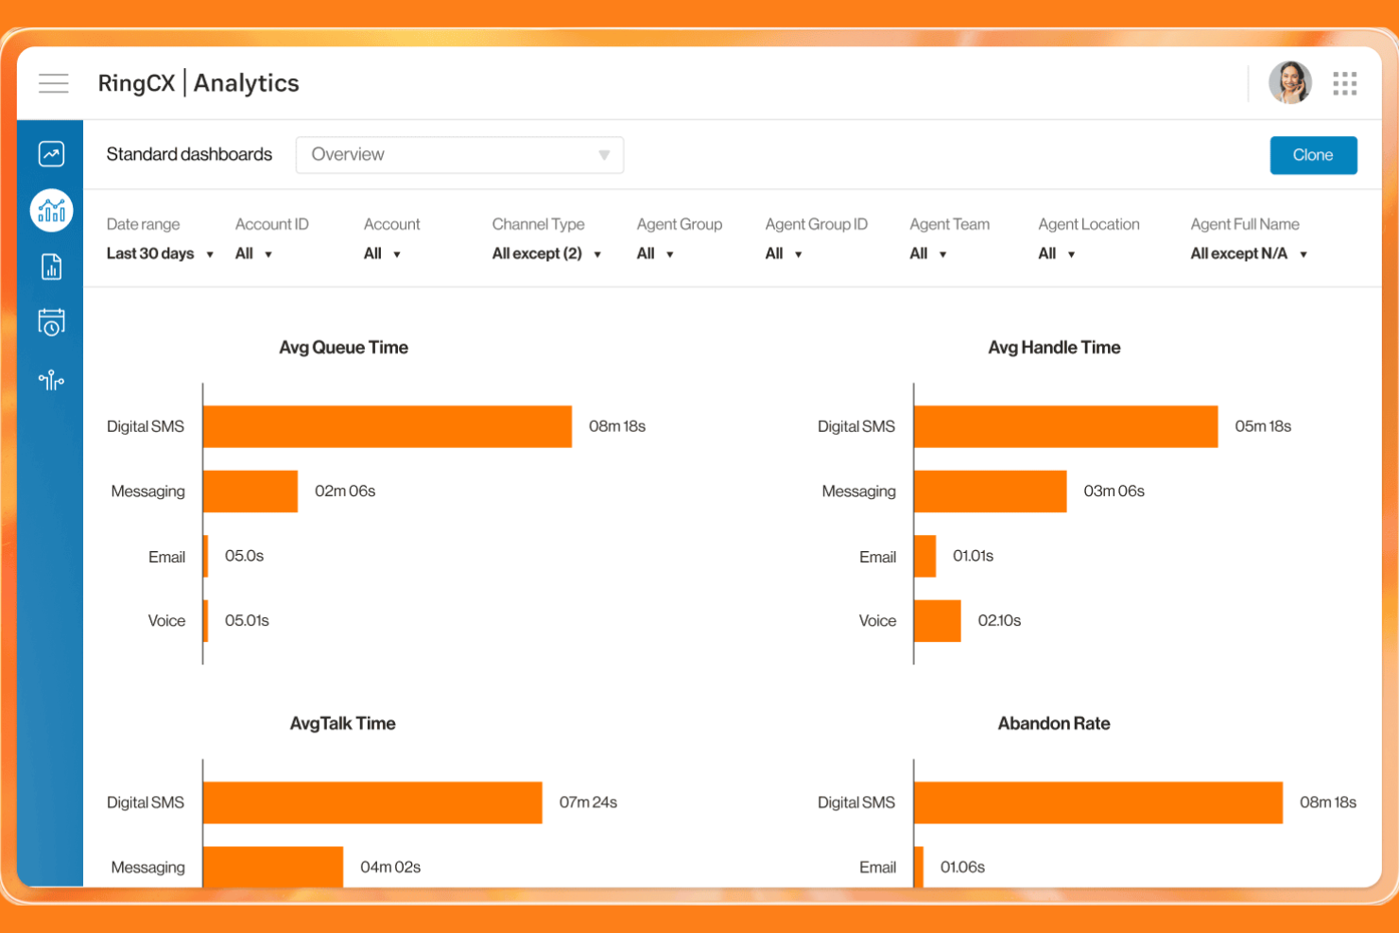1399x933 pixels.
Task: Select Digital SMS bar in Avg Queue Time
Action: pyautogui.click(x=388, y=426)
